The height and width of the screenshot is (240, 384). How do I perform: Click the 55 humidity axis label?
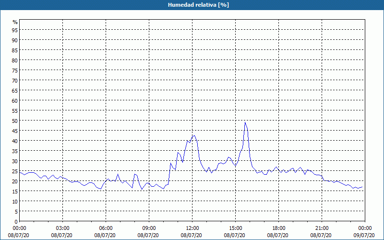point(15,111)
